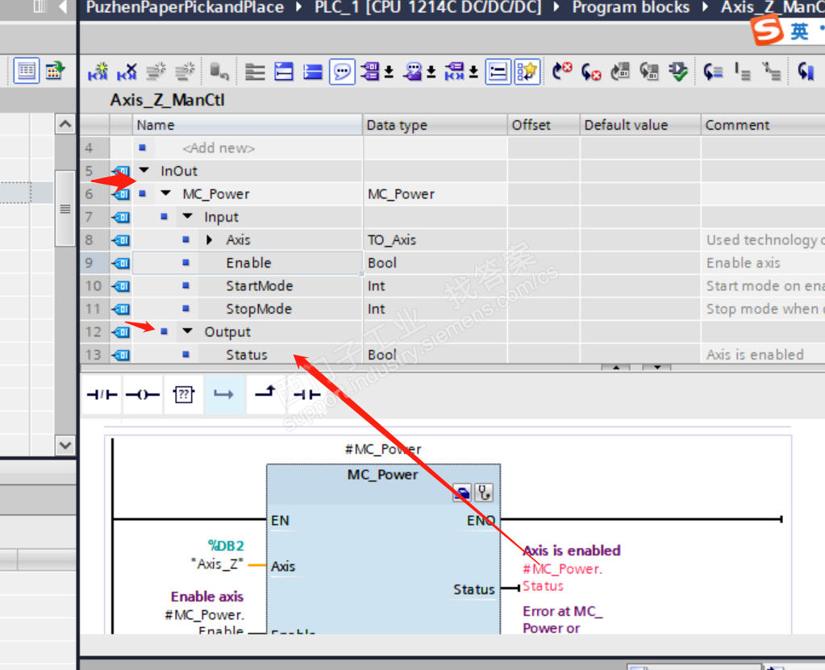Toggle favorites display in editor

click(x=527, y=72)
